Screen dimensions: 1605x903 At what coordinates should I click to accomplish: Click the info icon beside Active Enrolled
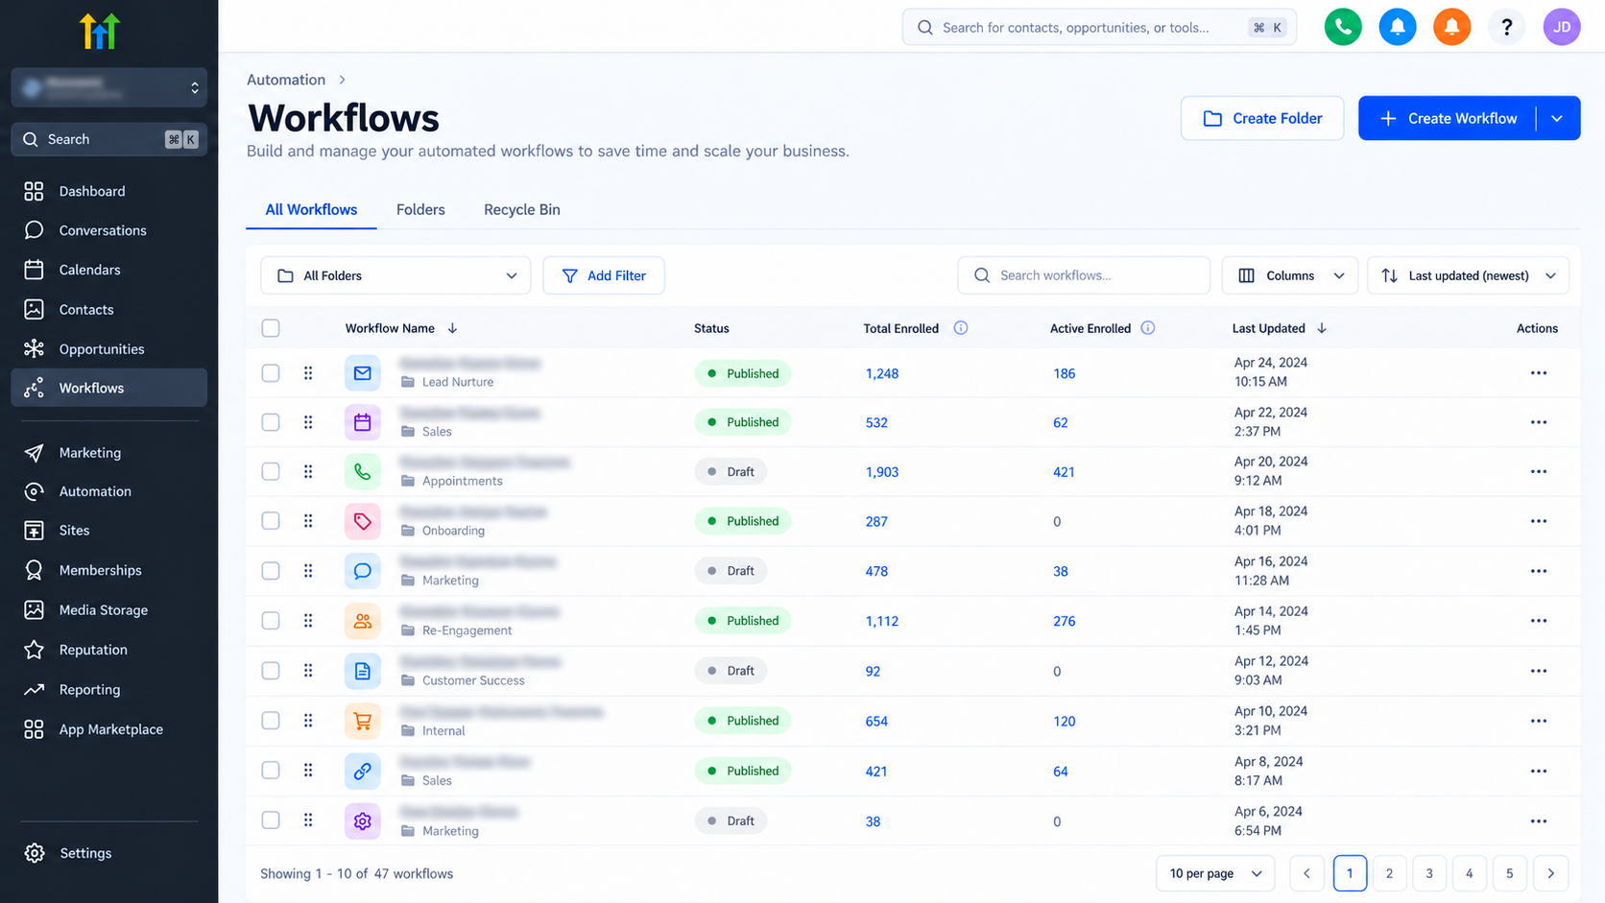tap(1148, 328)
